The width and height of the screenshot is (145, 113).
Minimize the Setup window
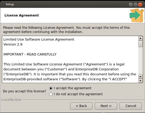[x=131, y=4]
